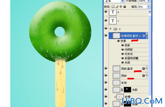The width and height of the screenshot is (165, 107).
Task: Expand effects of 奶块 layer
Action: (x=147, y=76)
